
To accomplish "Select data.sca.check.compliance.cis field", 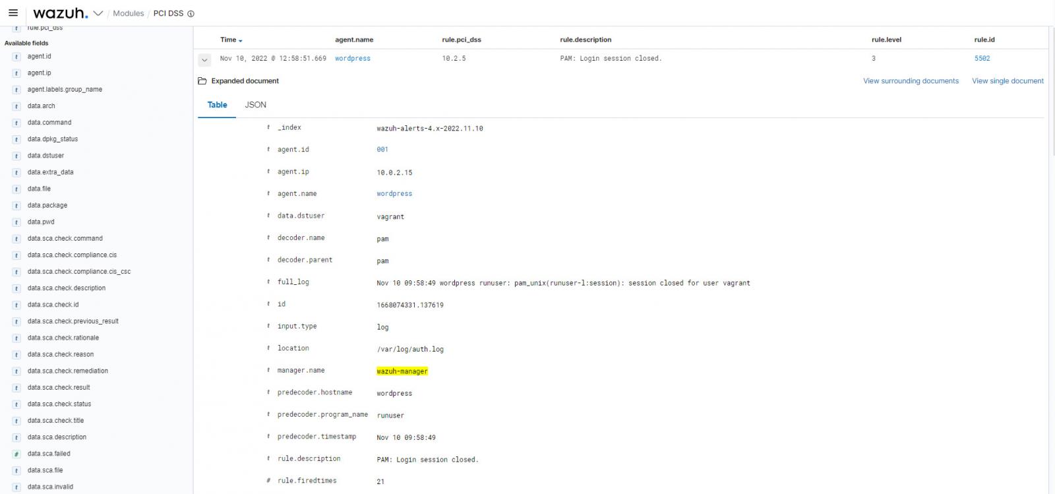I will pos(72,255).
